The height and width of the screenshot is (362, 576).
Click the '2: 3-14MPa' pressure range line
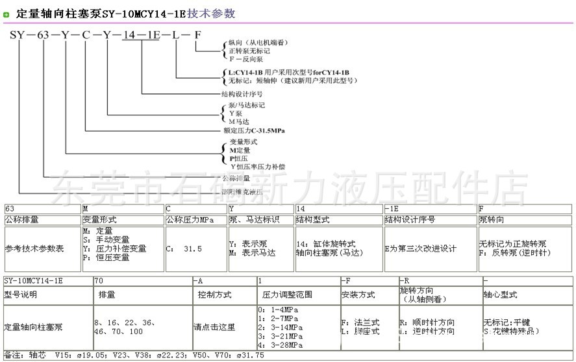[281, 328]
